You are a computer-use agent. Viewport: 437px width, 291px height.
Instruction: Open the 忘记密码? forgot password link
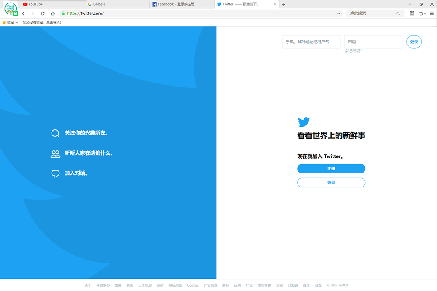click(x=353, y=51)
